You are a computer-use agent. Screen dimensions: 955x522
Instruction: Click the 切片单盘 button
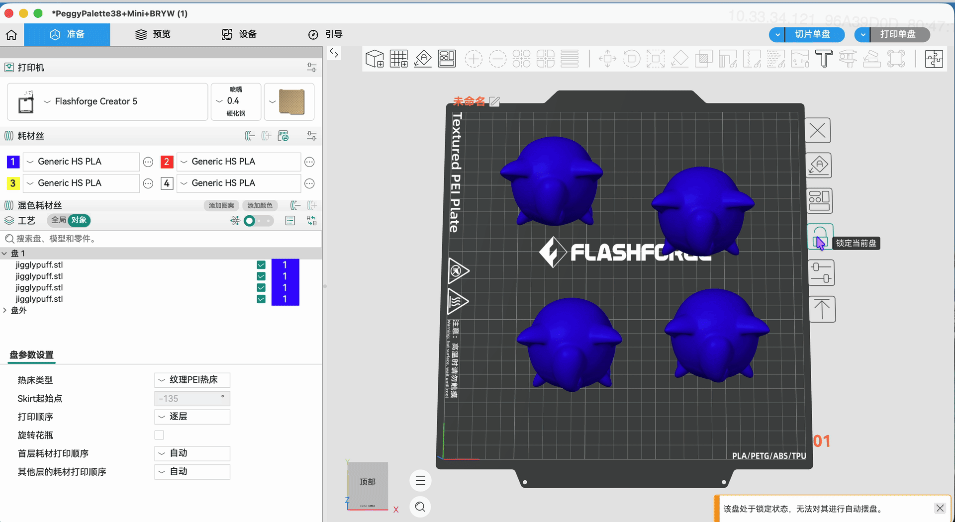[814, 35]
